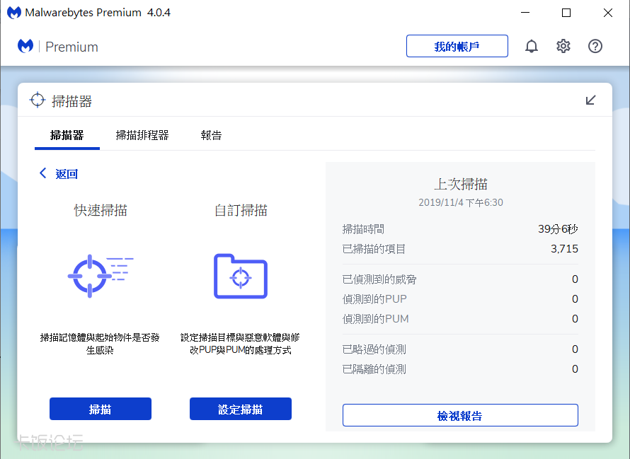Click the scanner crosshair icon beside the panel title
This screenshot has height=459, width=630.
pyautogui.click(x=38, y=100)
